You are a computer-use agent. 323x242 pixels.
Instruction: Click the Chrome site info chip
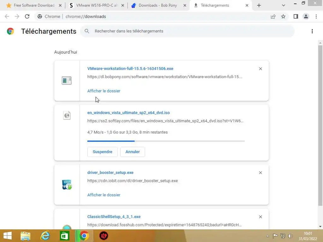49,16
